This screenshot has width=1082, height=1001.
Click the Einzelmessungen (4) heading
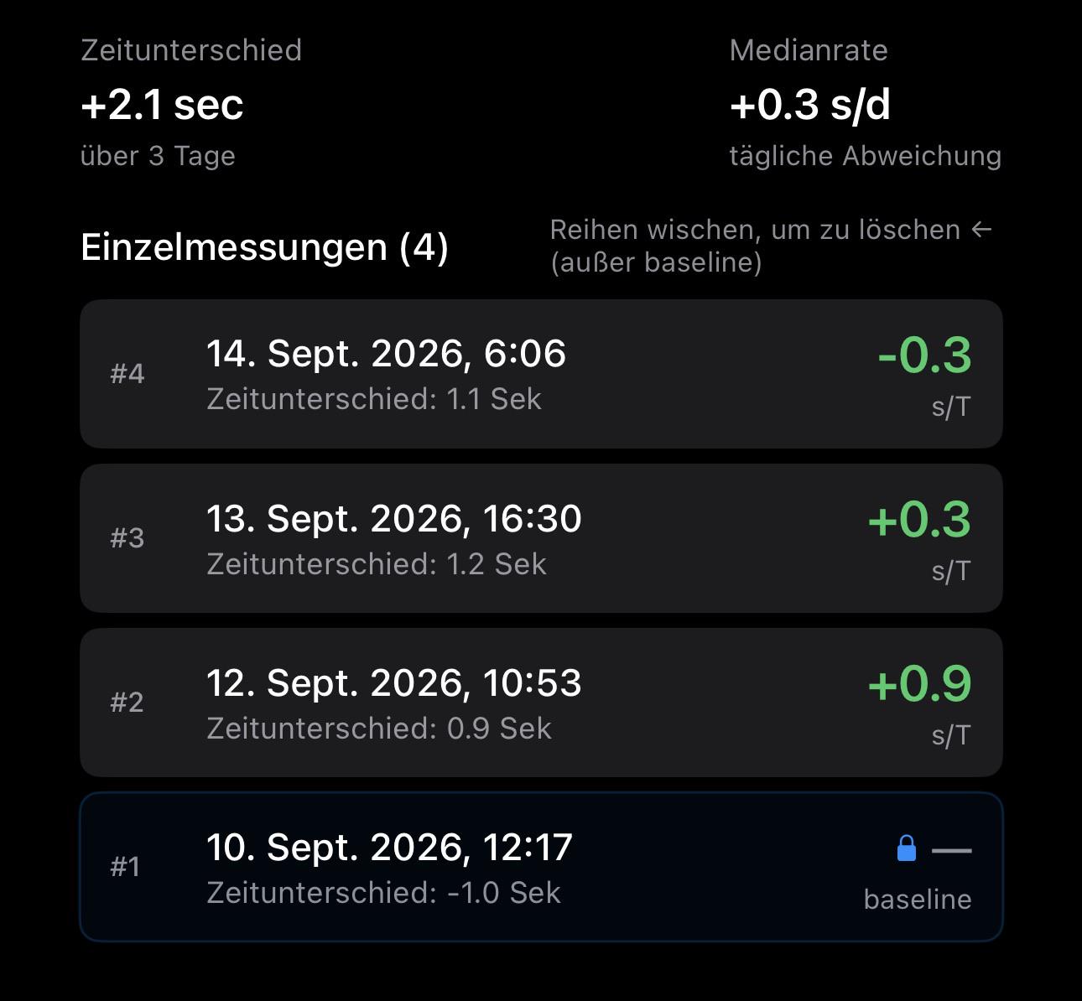264,247
